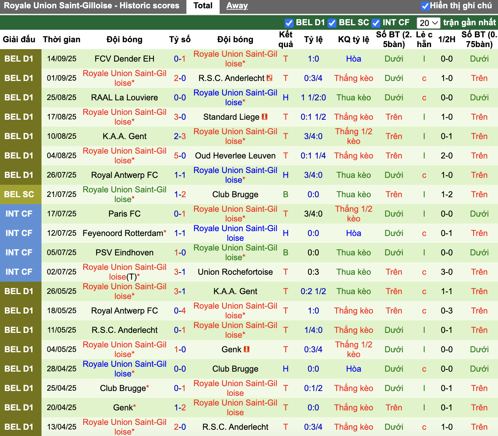Image resolution: width=498 pixels, height=436 pixels.
Task: Click the 1-2 score in the BEL SC row
Action: [x=180, y=194]
